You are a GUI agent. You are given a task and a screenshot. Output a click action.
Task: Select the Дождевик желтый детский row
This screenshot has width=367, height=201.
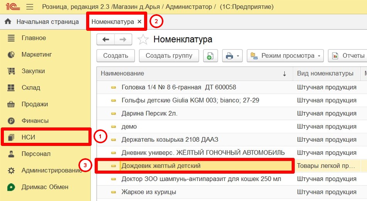194,166
